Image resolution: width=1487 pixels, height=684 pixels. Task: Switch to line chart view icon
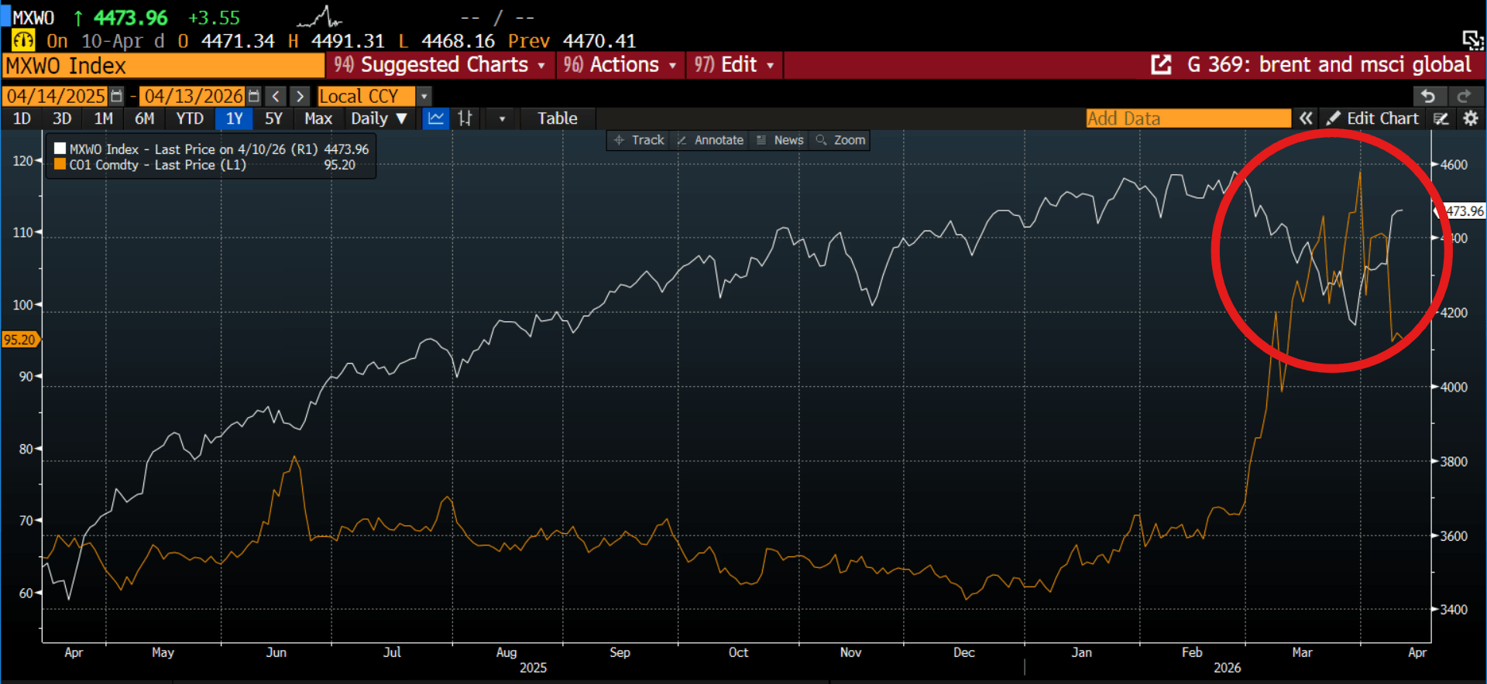point(436,118)
